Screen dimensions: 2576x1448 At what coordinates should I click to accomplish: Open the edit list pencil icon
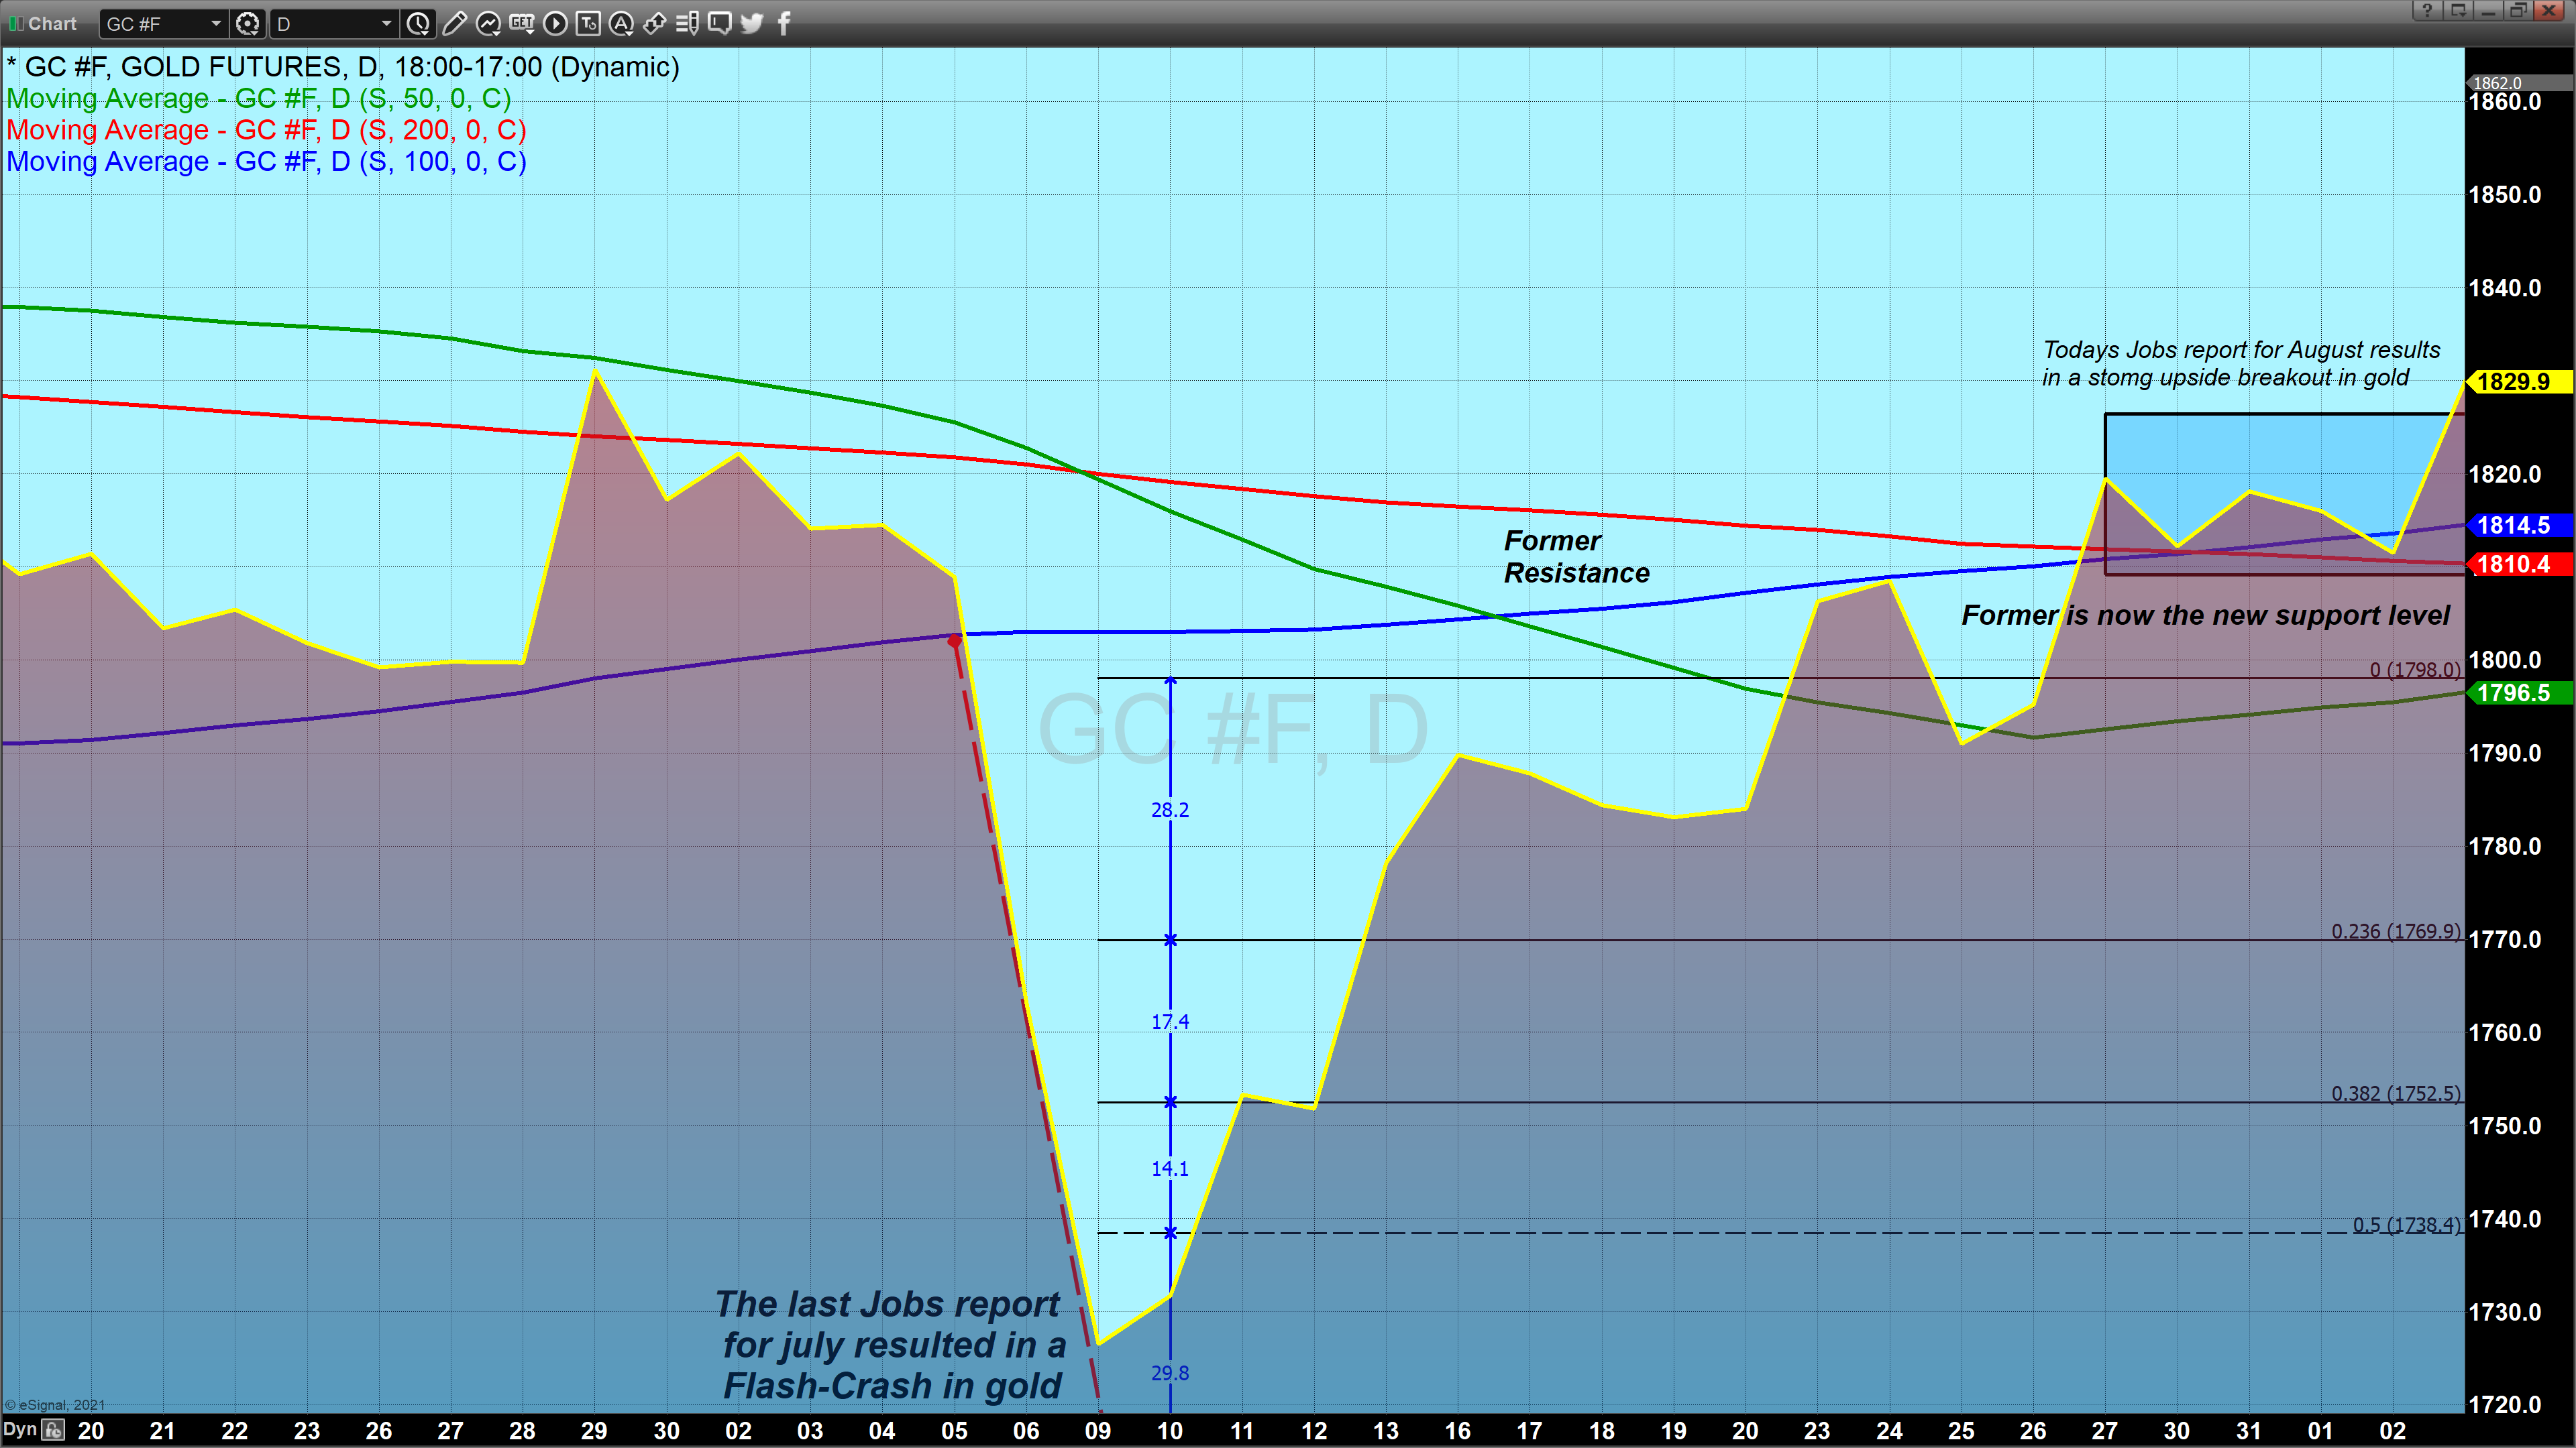click(687, 23)
